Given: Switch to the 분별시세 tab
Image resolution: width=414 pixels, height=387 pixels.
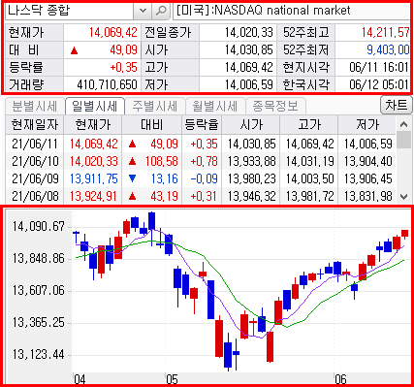Looking at the screenshot, I should 34,106.
